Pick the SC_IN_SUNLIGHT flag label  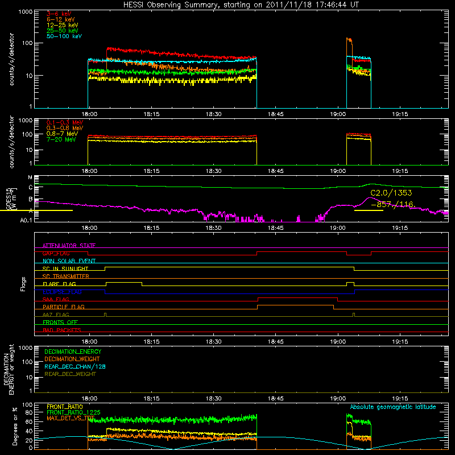point(65,268)
